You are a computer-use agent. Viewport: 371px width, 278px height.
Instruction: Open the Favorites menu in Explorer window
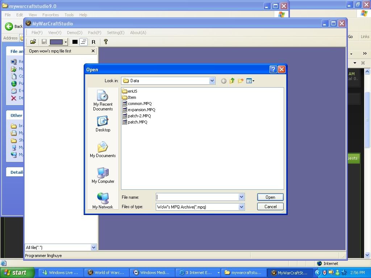(51, 14)
